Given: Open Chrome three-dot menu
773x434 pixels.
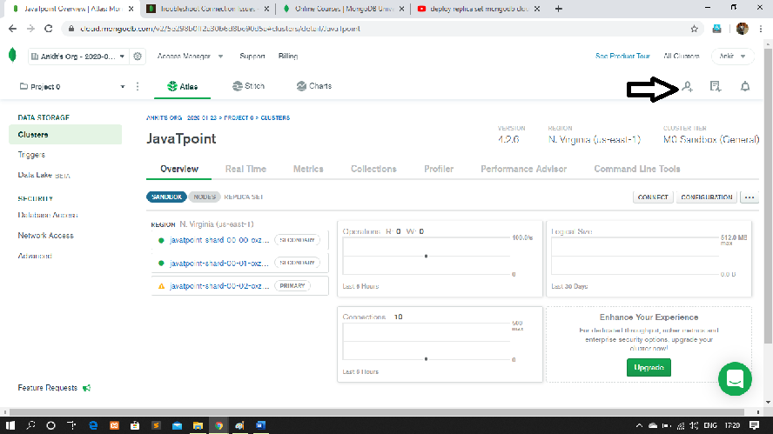Looking at the screenshot, I should click(761, 29).
